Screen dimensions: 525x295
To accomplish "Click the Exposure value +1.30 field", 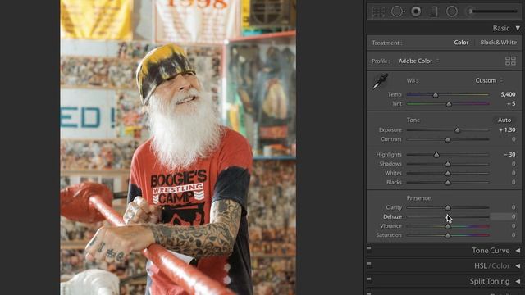I will tap(507, 129).
